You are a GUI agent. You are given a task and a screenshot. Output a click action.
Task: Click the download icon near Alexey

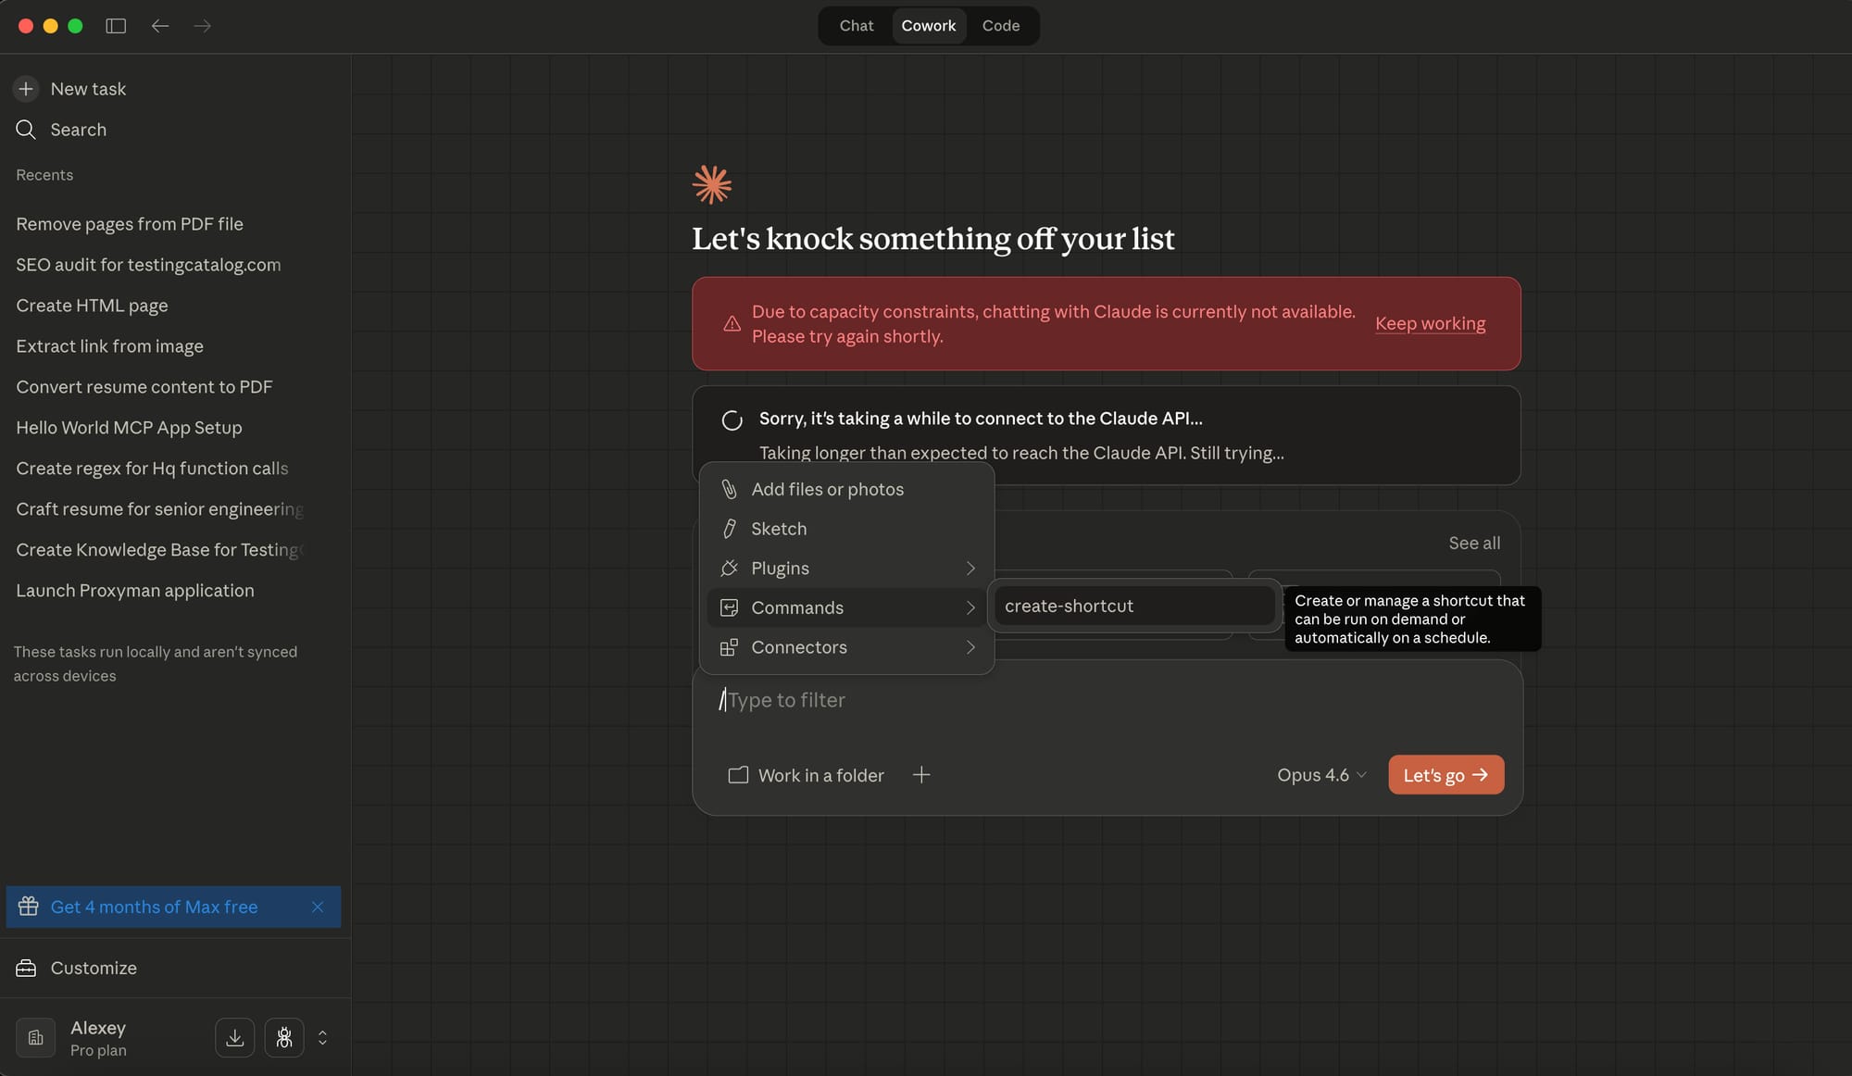click(x=235, y=1038)
